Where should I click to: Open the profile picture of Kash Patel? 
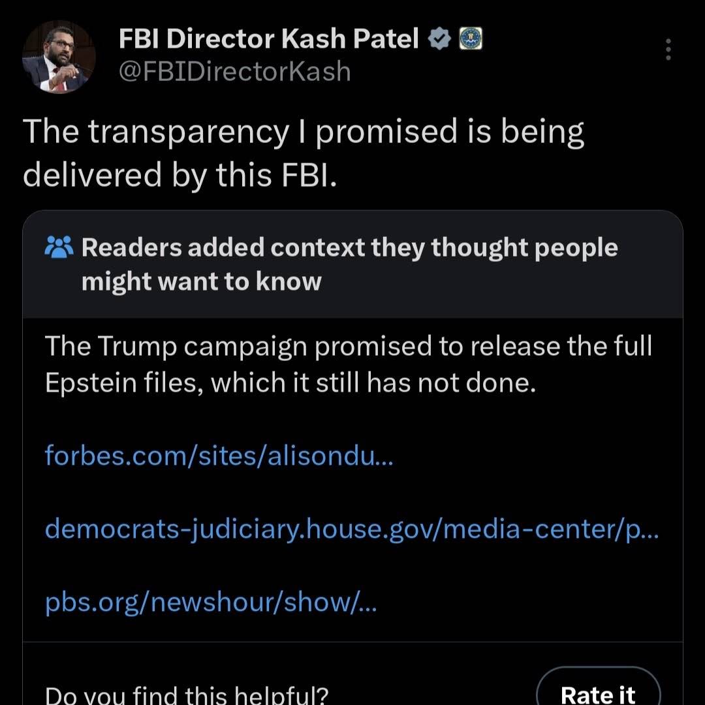pos(59,57)
